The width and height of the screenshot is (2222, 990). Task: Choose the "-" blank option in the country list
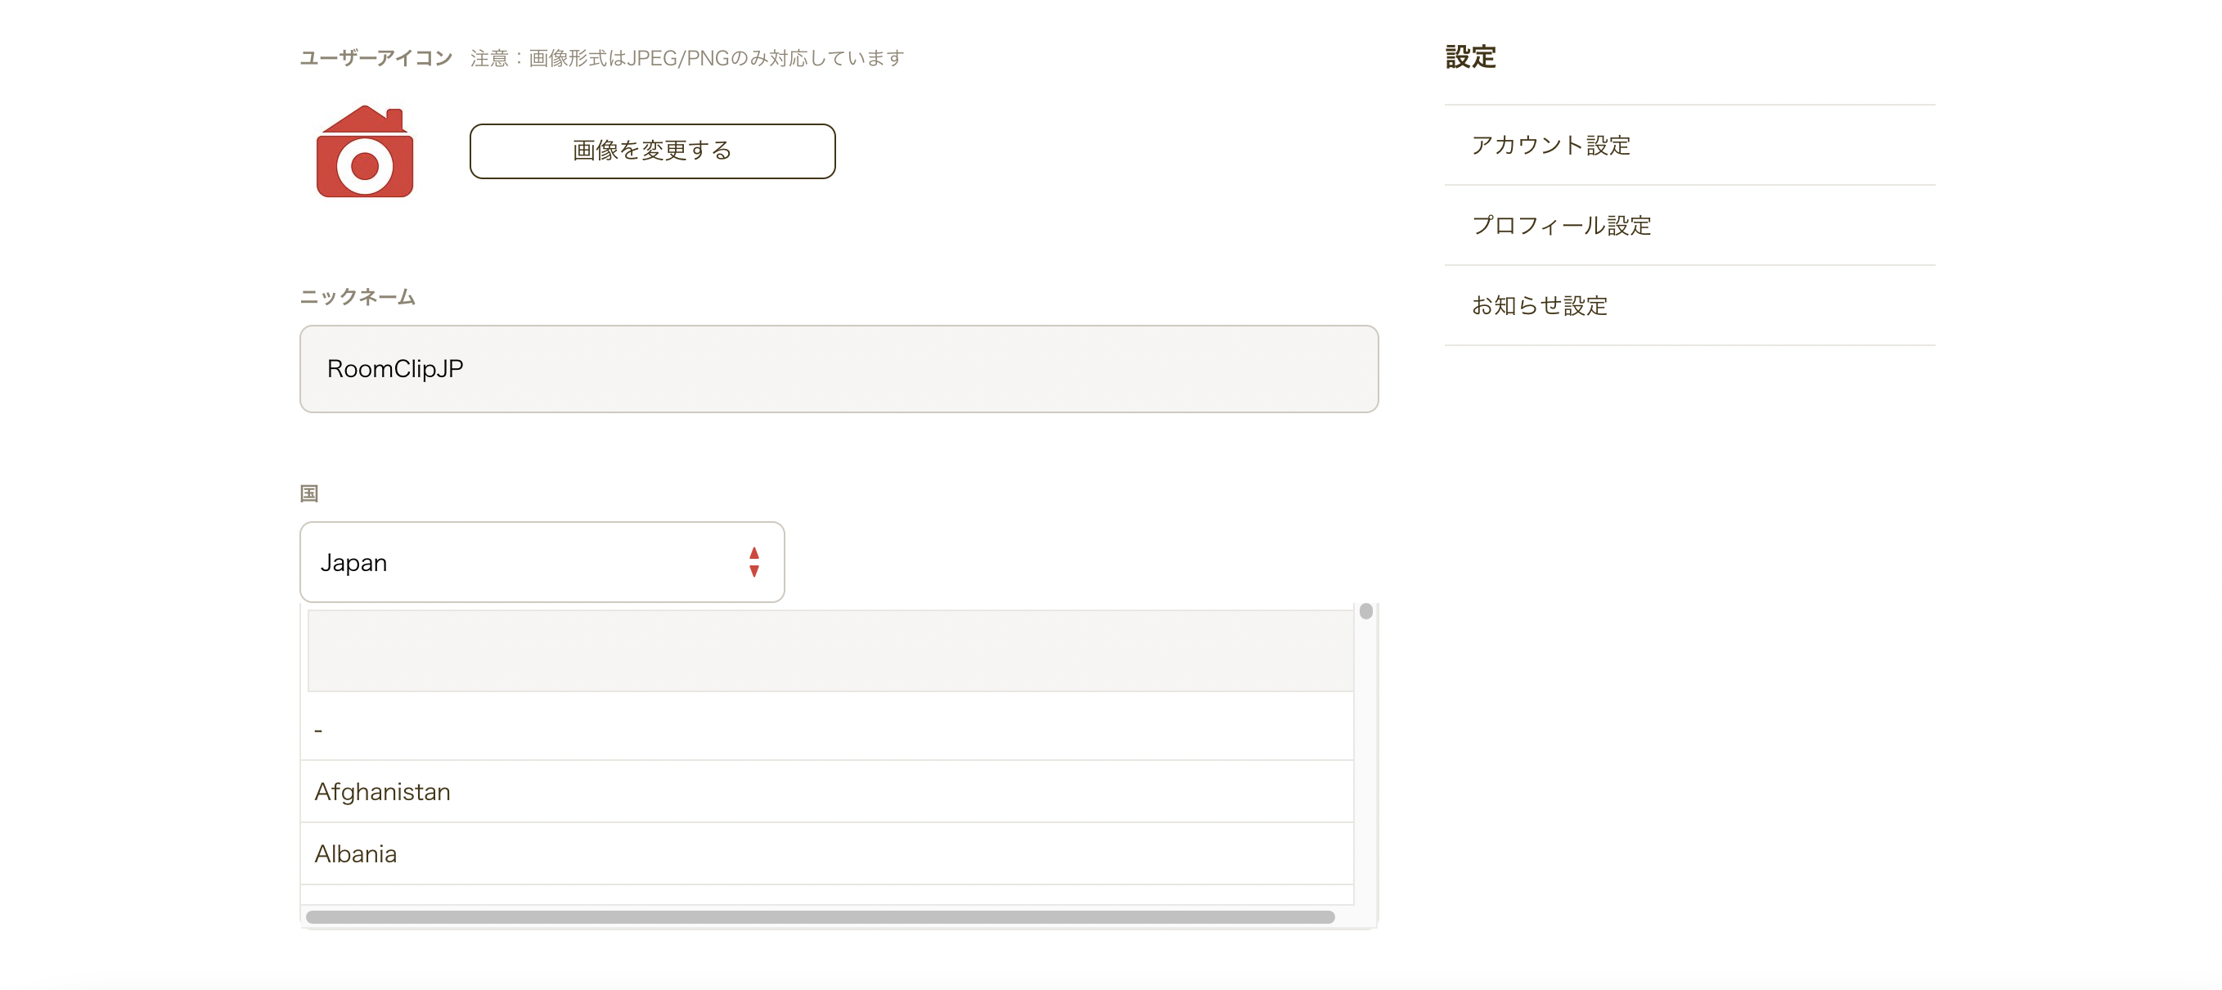tap(826, 730)
